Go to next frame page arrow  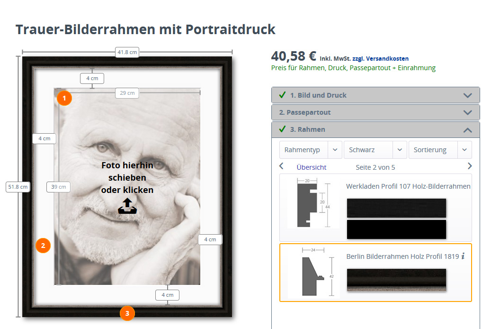(470, 166)
